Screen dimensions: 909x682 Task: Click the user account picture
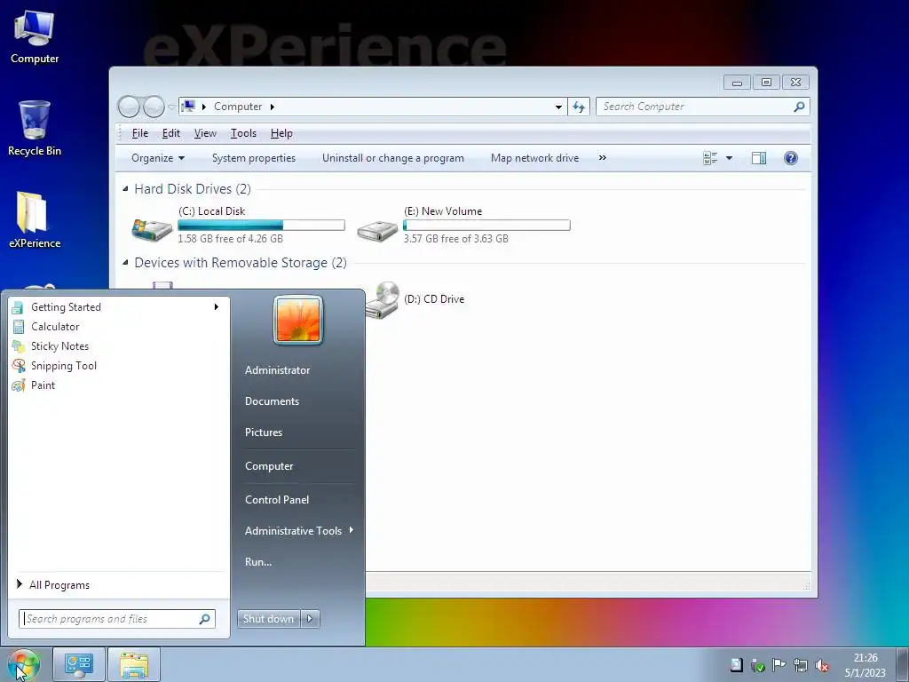(x=298, y=320)
